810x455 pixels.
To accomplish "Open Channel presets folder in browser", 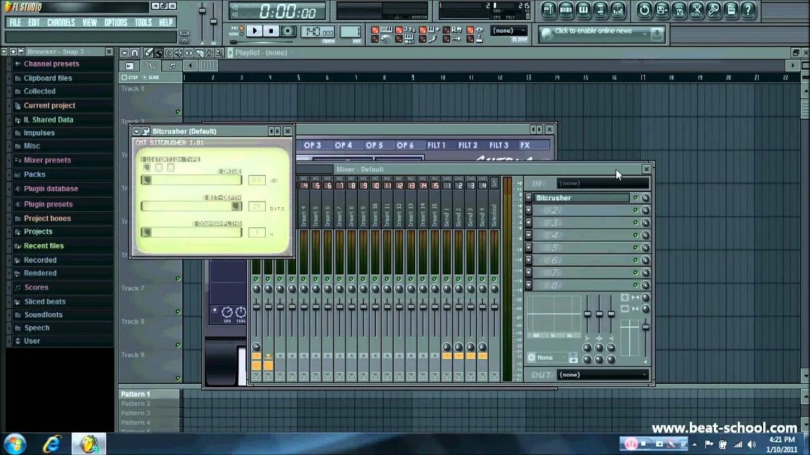I will click(51, 64).
